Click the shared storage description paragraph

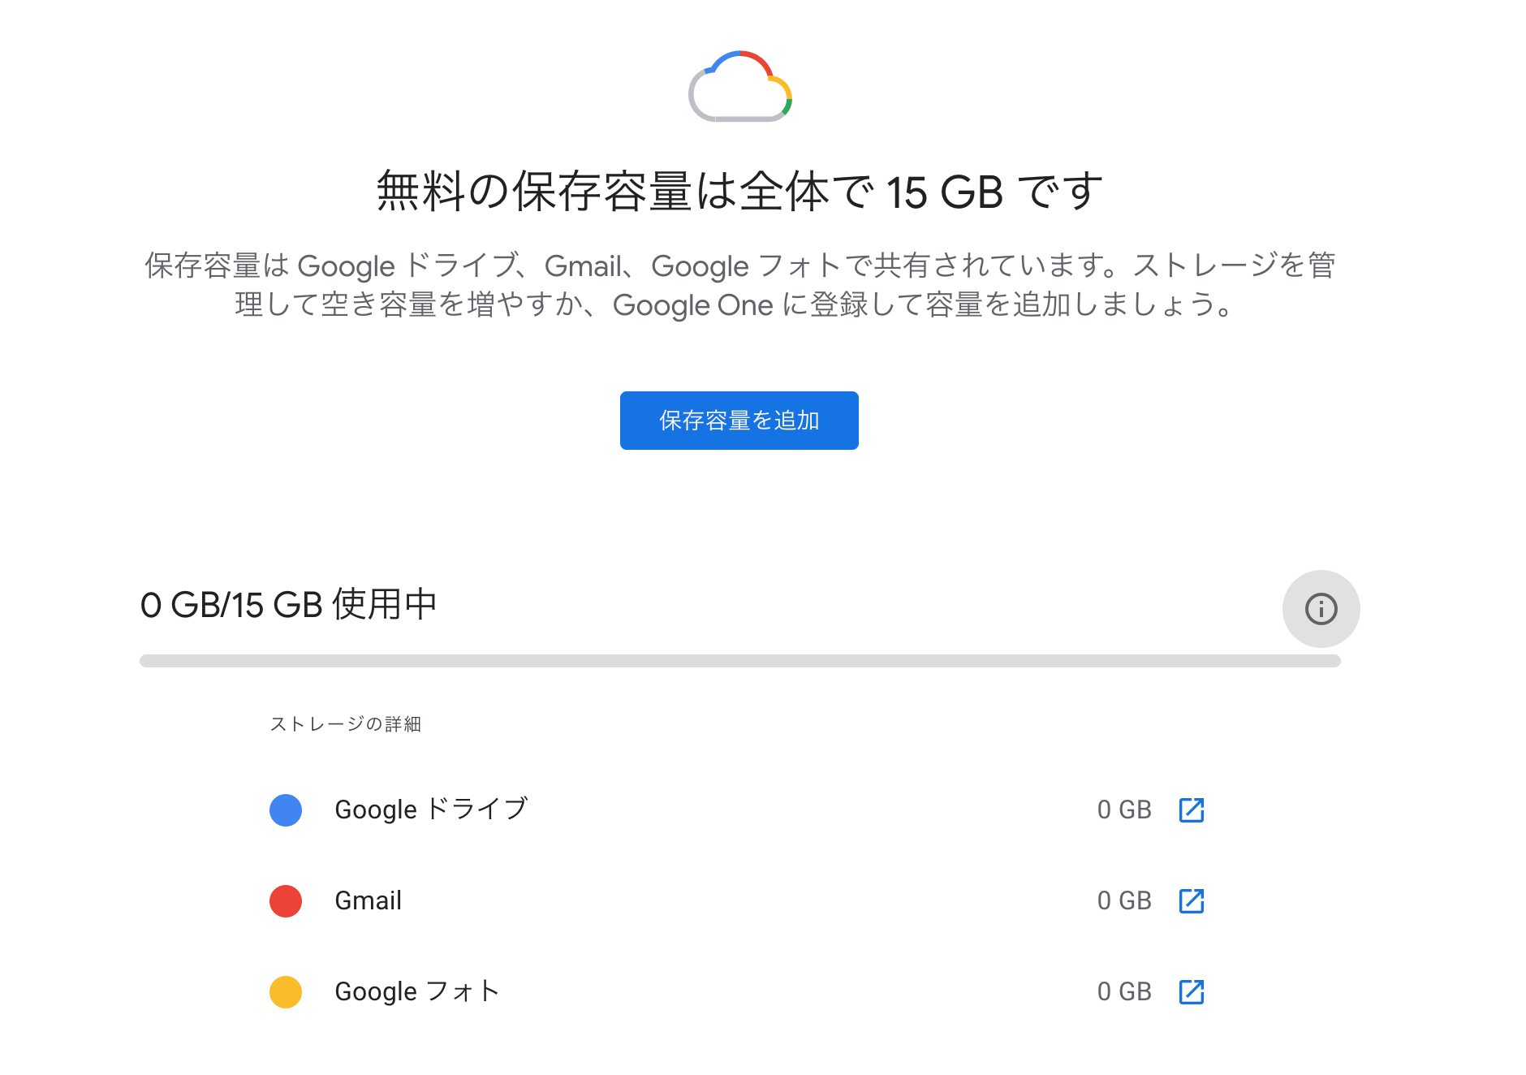tap(739, 285)
